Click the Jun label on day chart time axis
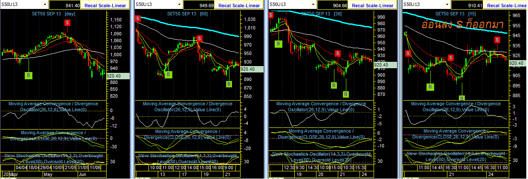 tap(83, 175)
